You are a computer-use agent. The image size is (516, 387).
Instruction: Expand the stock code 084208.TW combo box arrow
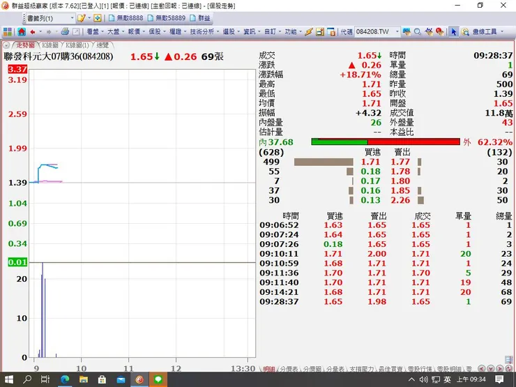point(397,31)
